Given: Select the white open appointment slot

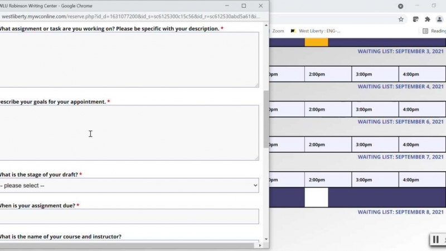Looking at the screenshot, I should click(x=316, y=197).
